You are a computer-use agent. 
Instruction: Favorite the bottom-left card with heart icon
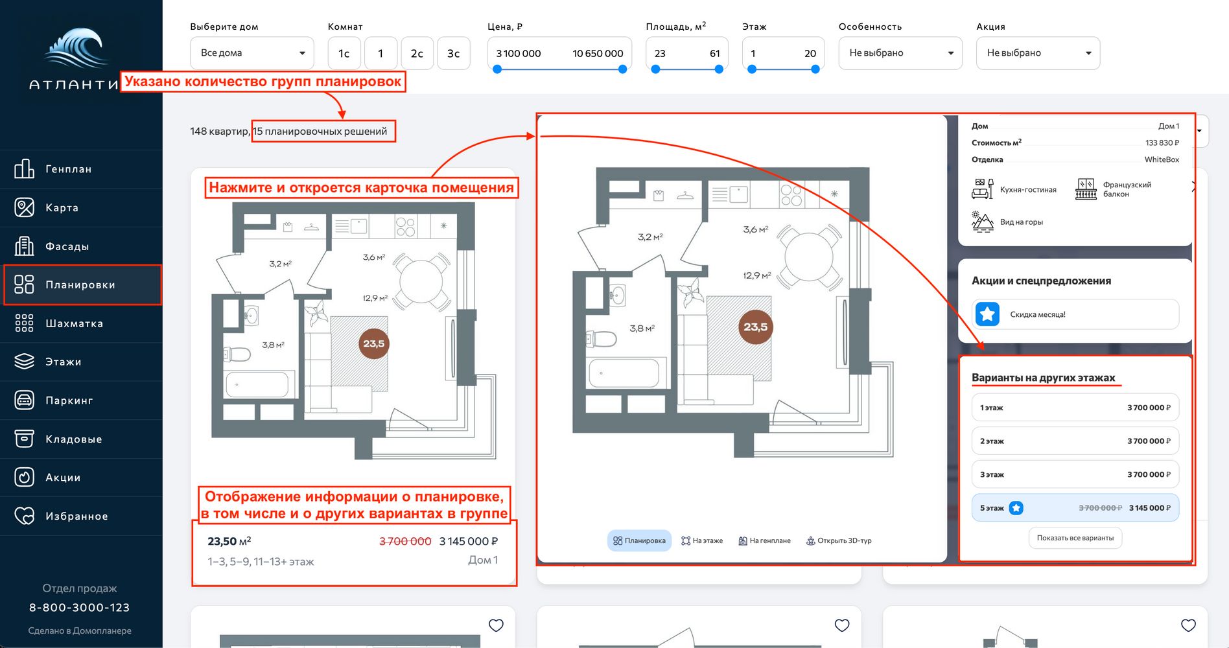(x=496, y=625)
